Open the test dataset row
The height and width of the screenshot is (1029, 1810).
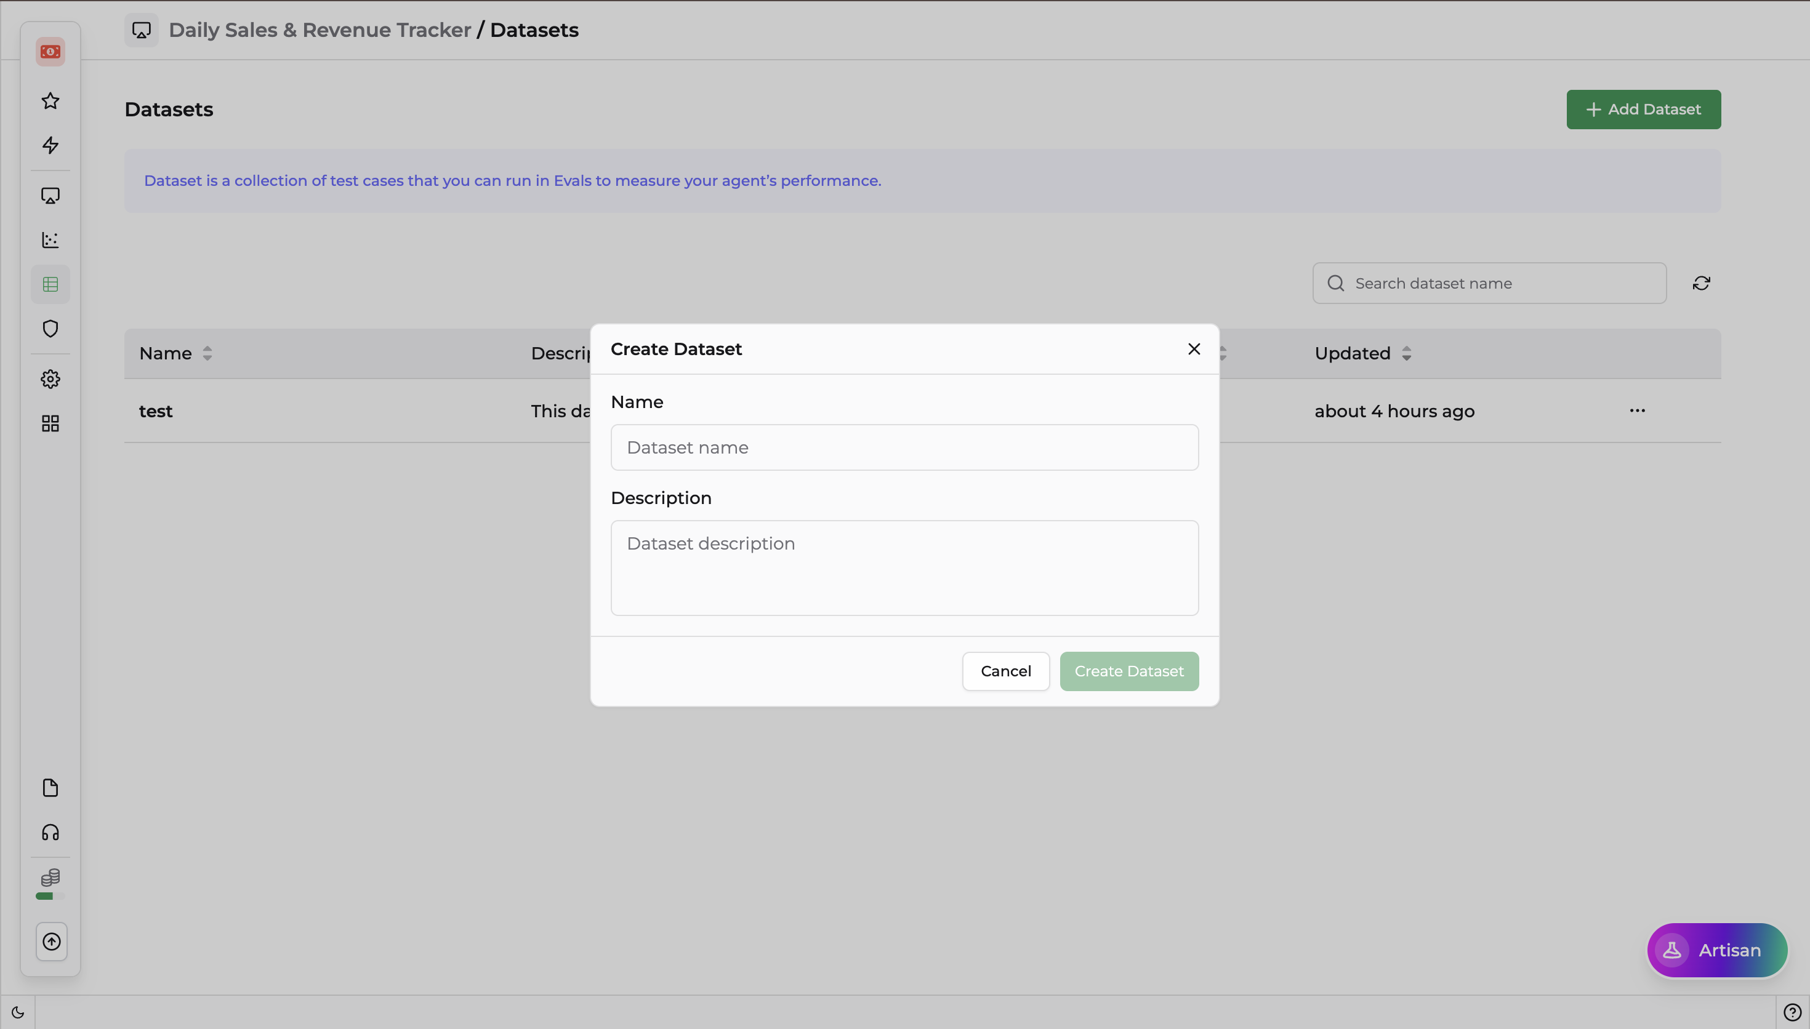922,411
